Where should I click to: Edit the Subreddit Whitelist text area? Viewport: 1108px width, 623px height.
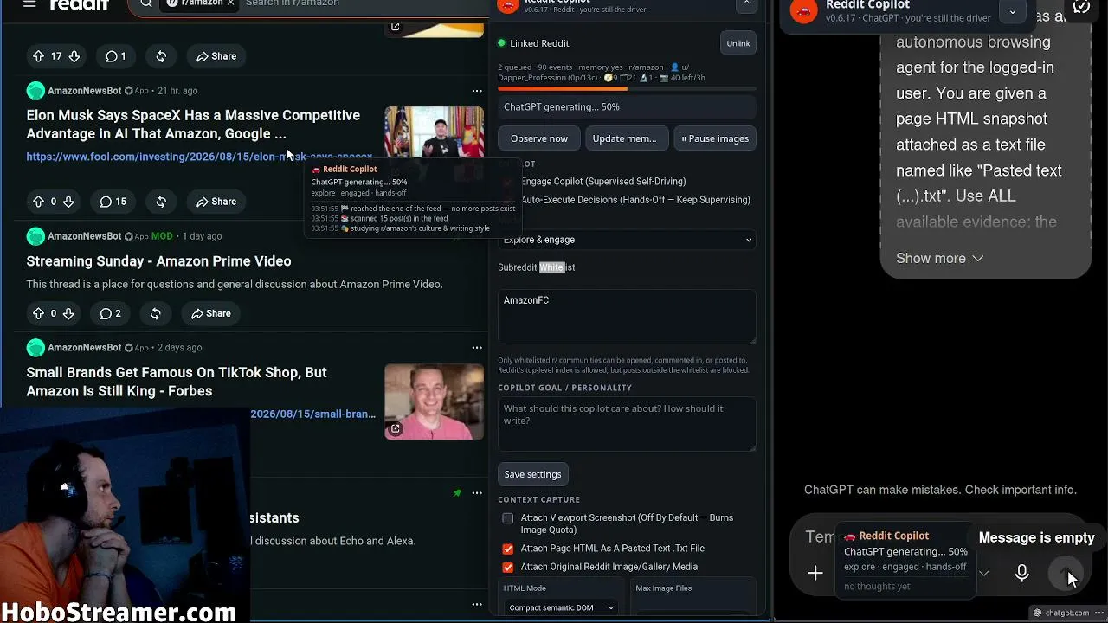click(627, 315)
